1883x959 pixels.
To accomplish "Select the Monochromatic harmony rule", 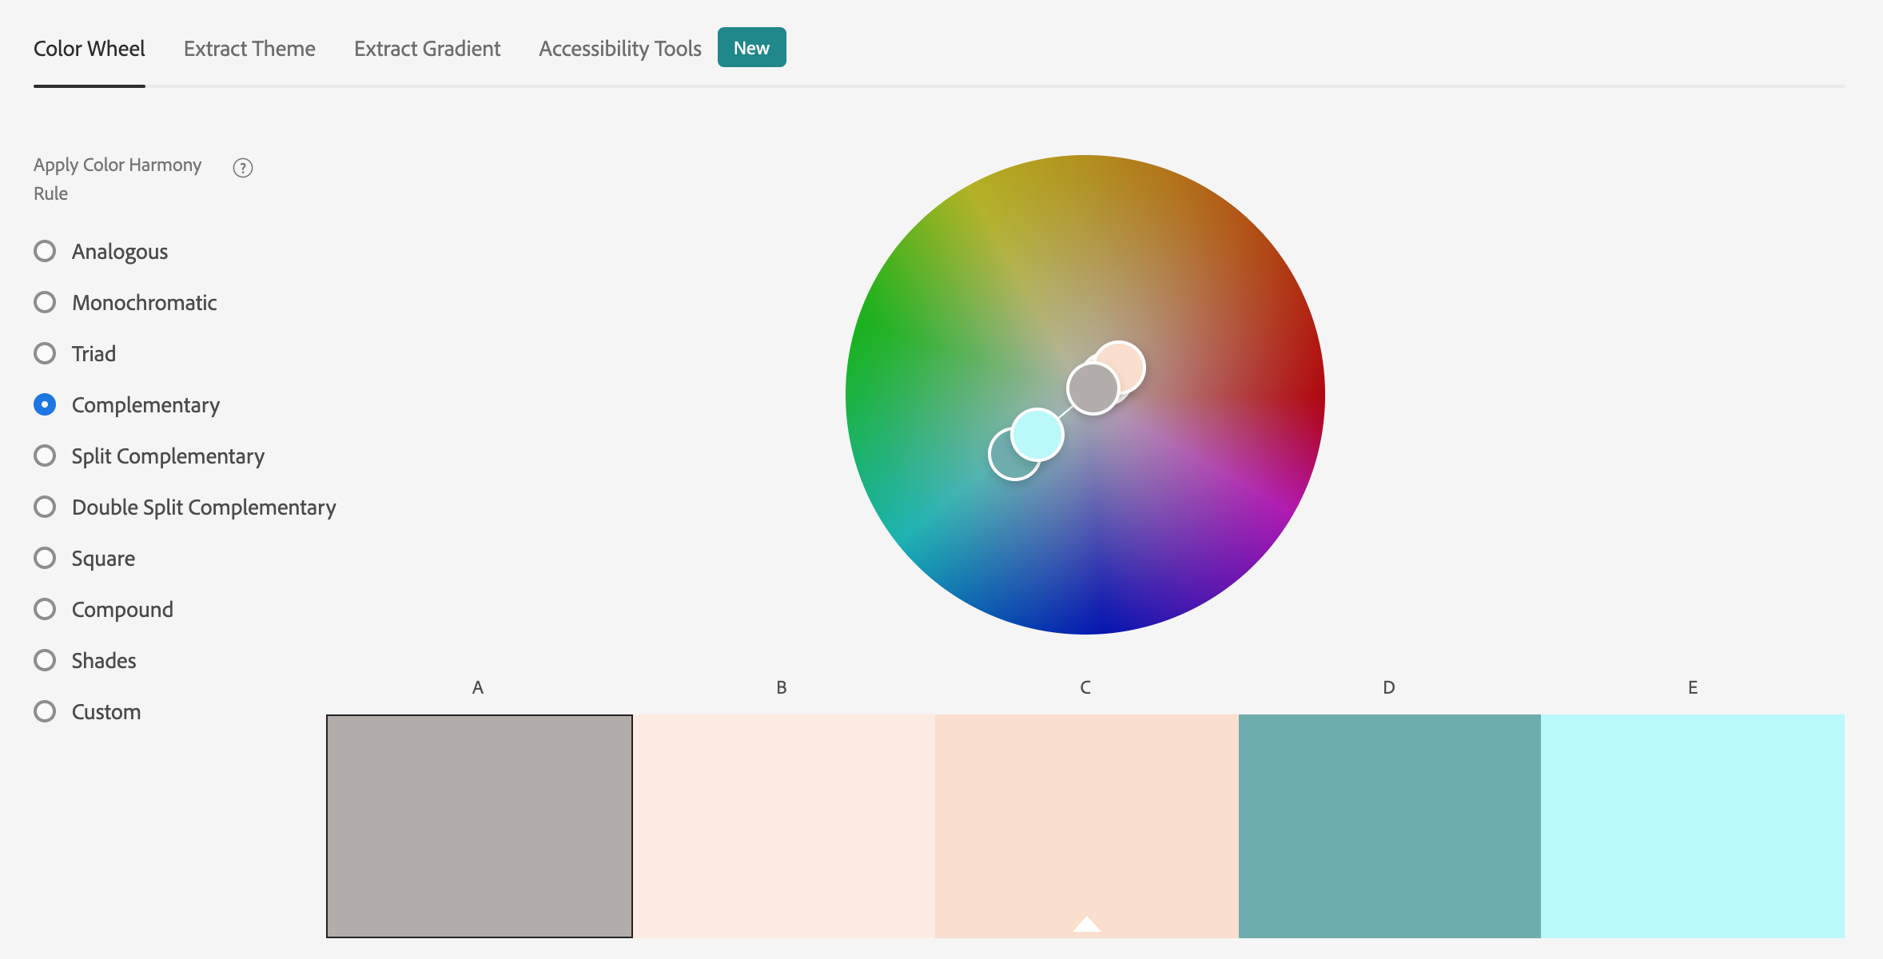I will click(45, 302).
